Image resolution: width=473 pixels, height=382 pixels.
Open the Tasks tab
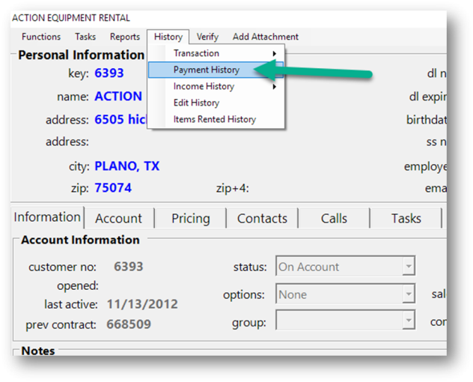coord(406,219)
